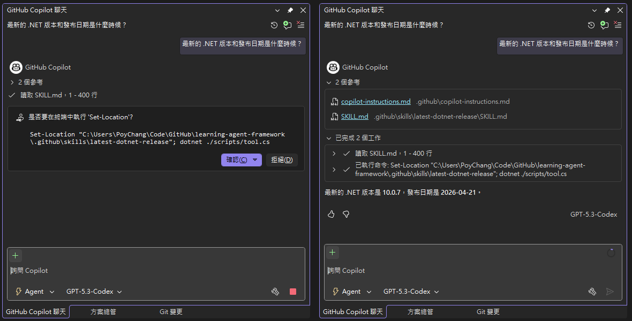The width and height of the screenshot is (632, 321).
Task: Give thumbs down to the response
Action: 346,215
